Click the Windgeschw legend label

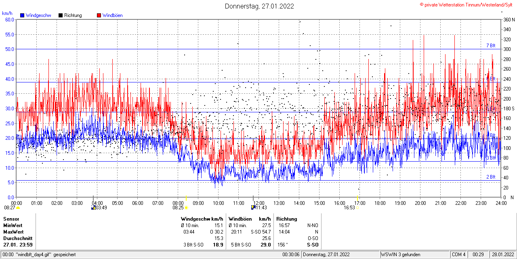(x=38, y=15)
